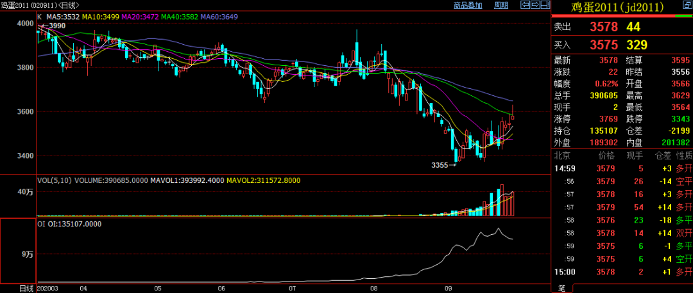
Task: Click the K label in the main chart
Action: pyautogui.click(x=40, y=17)
